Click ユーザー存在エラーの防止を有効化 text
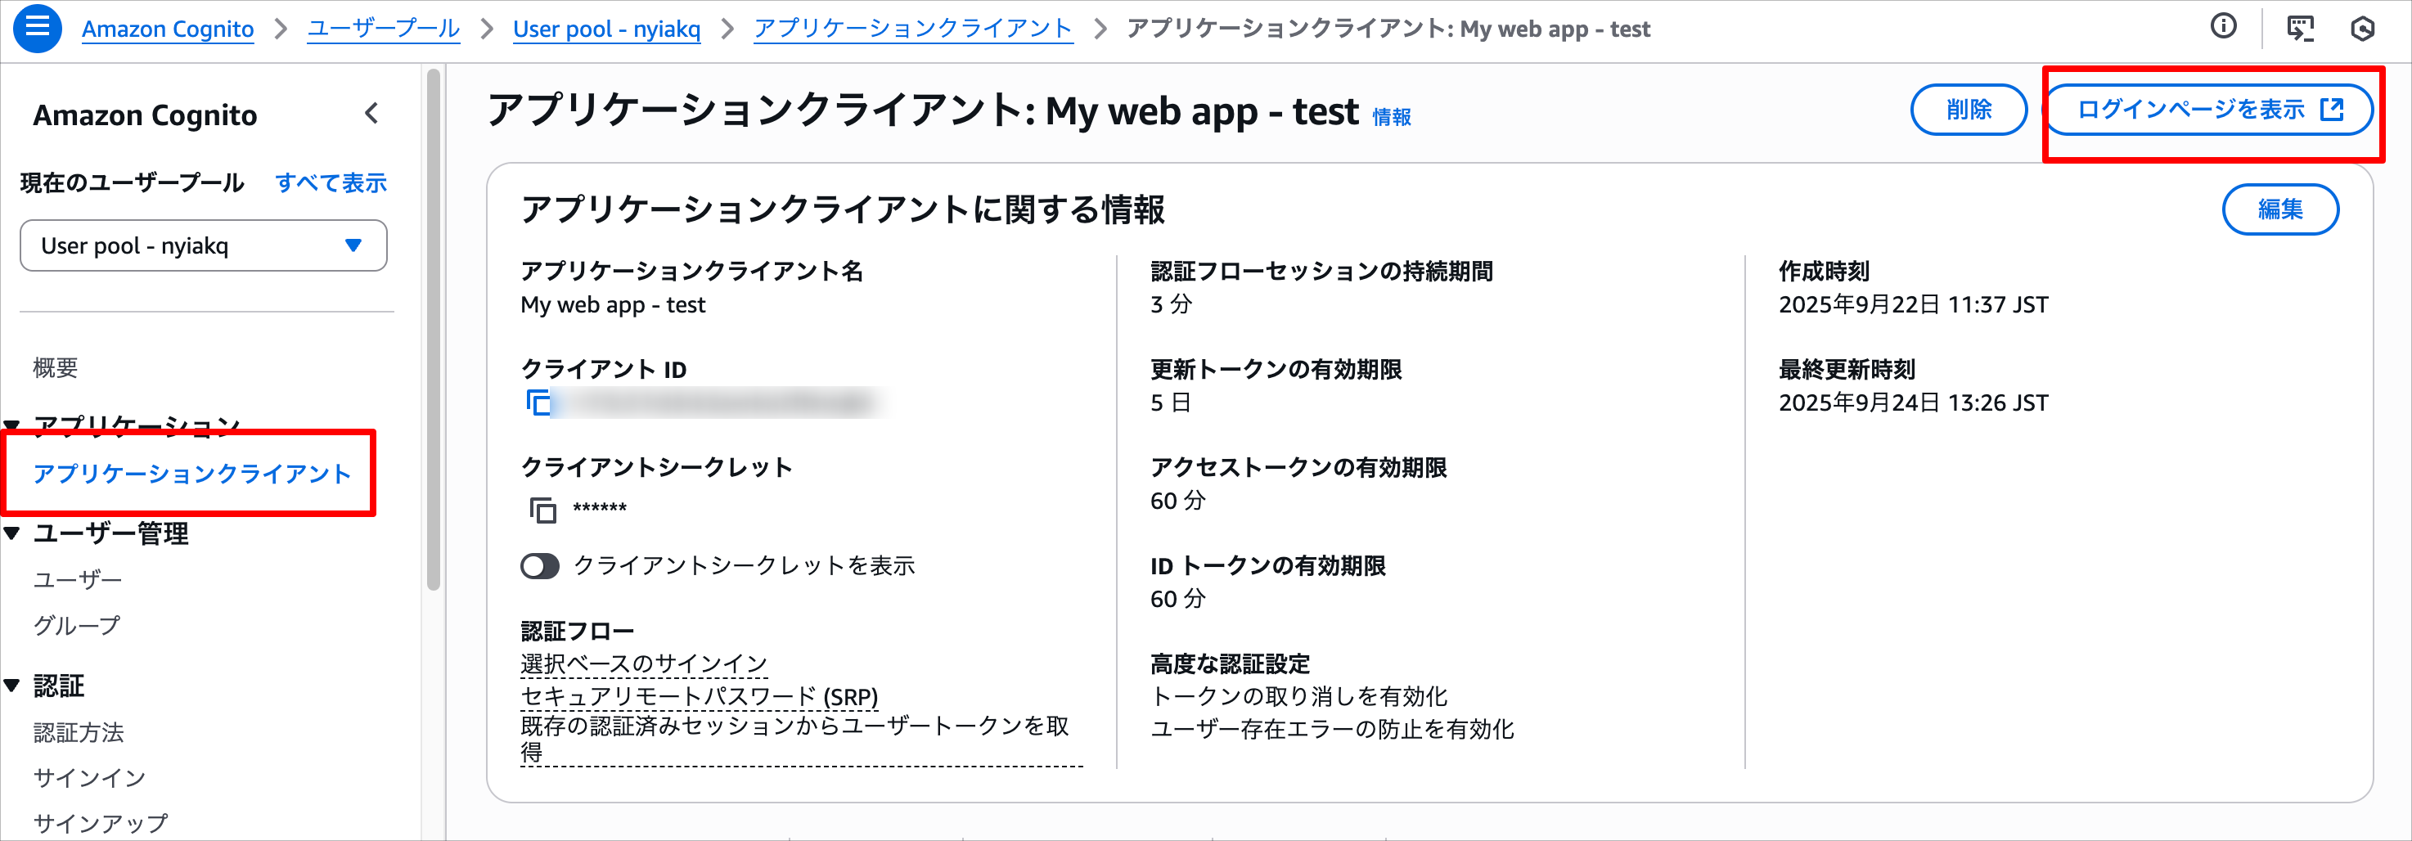Screen dimensions: 2412x841 click(x=1332, y=730)
